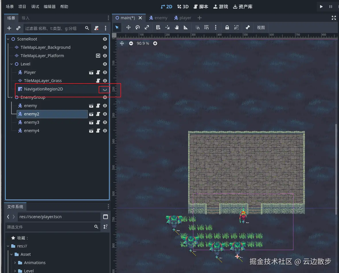
Task: Lock the selected node
Action: click(x=227, y=28)
